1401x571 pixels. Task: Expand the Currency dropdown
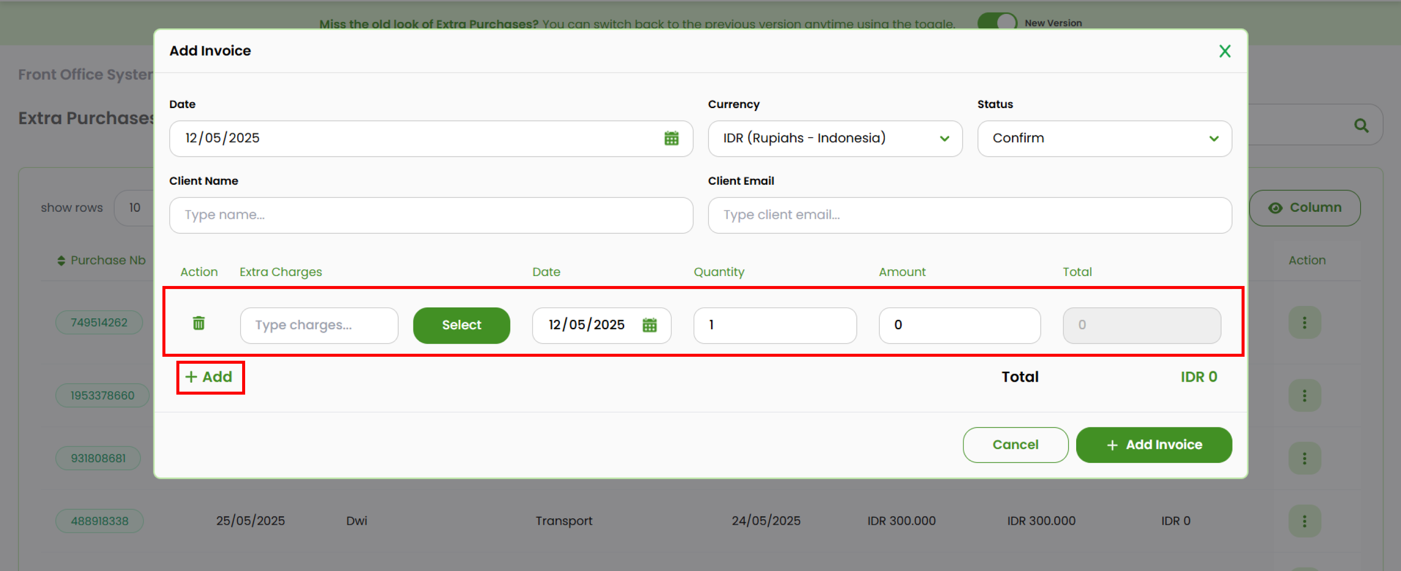coord(835,139)
